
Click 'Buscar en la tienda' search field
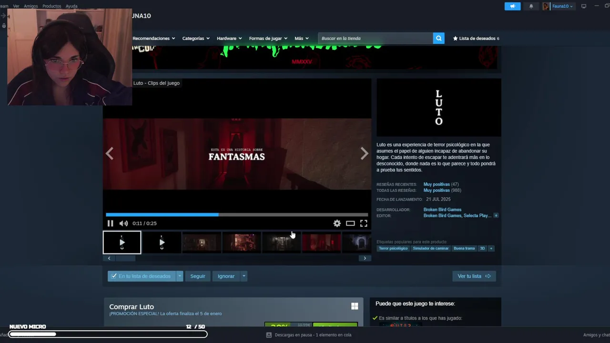(x=376, y=38)
